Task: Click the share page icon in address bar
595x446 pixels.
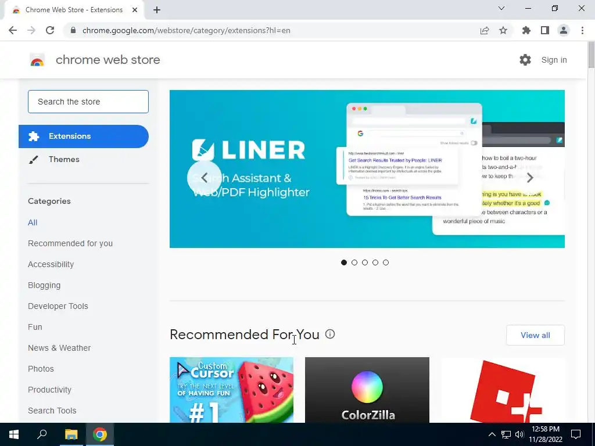Action: pos(485,30)
